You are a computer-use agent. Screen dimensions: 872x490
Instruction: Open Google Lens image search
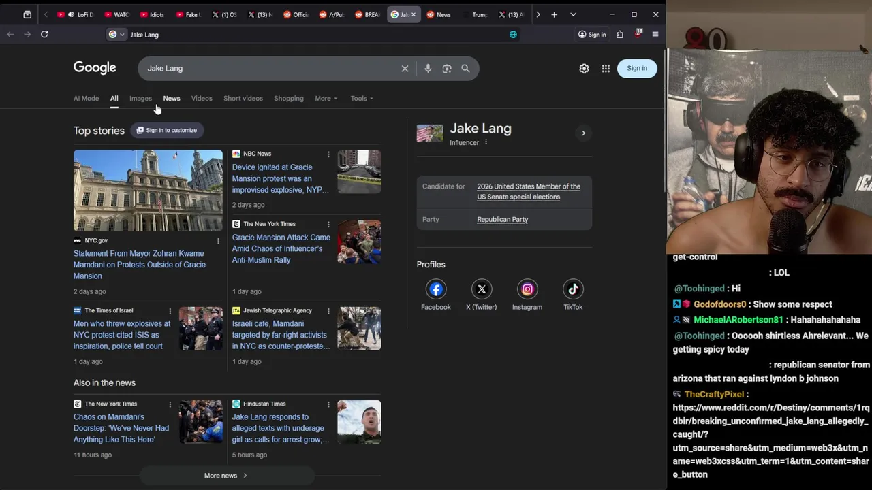pos(447,68)
